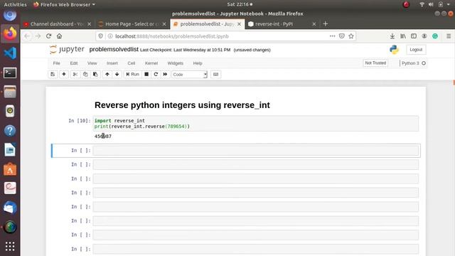Screen dimensions: 455x256
Task: Bookmark this page star icon
Action: pos(351,36)
